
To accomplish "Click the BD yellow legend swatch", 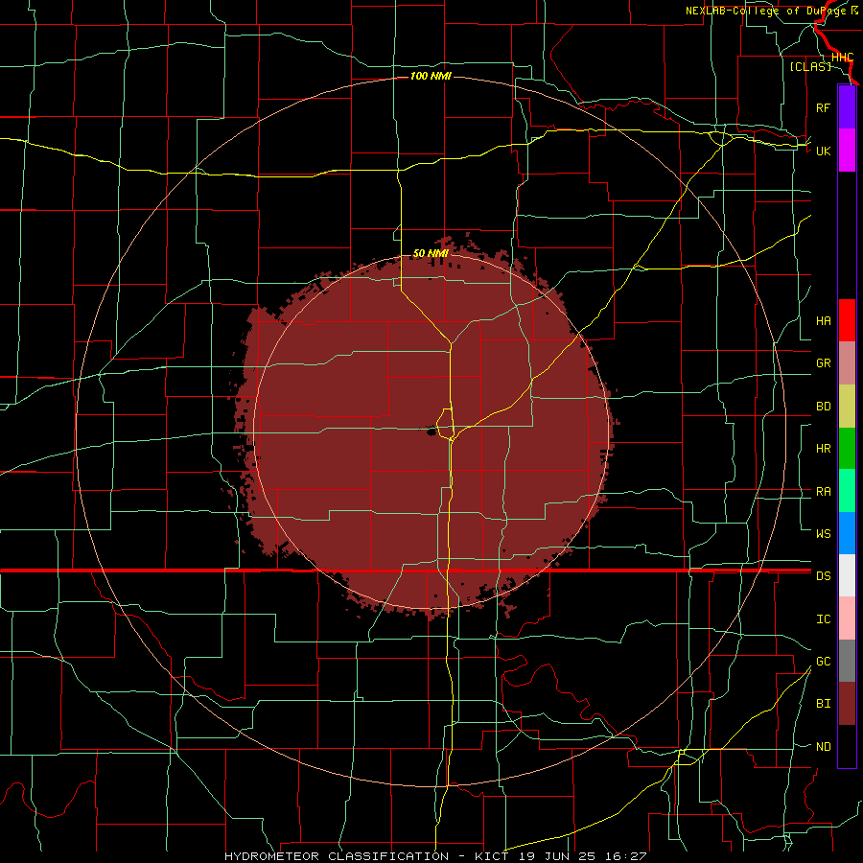I will tap(847, 407).
